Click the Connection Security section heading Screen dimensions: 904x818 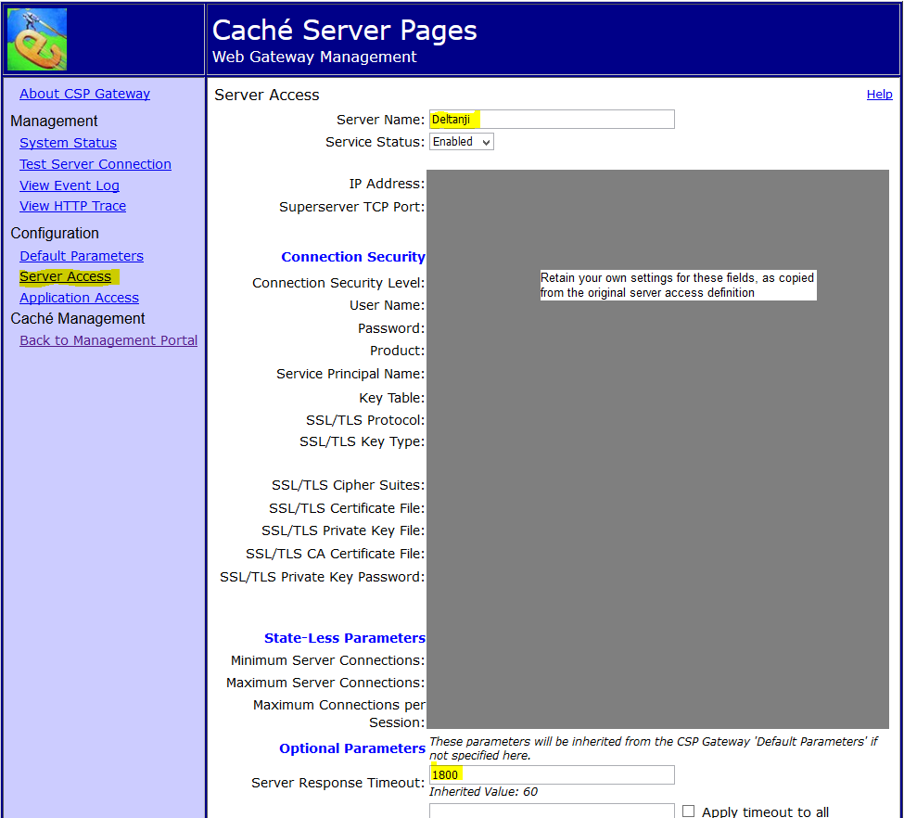[352, 257]
